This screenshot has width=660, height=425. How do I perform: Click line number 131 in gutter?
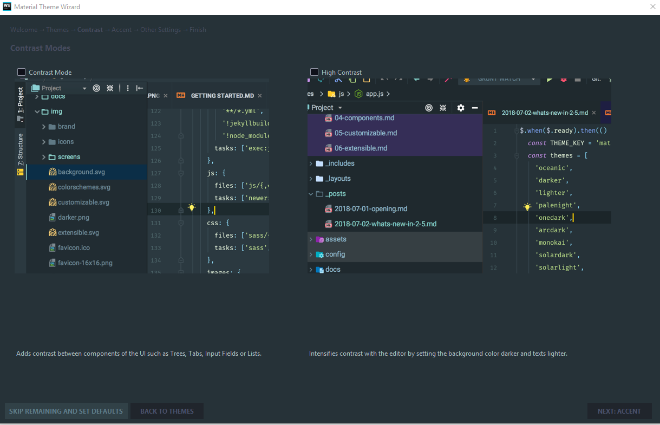(155, 223)
